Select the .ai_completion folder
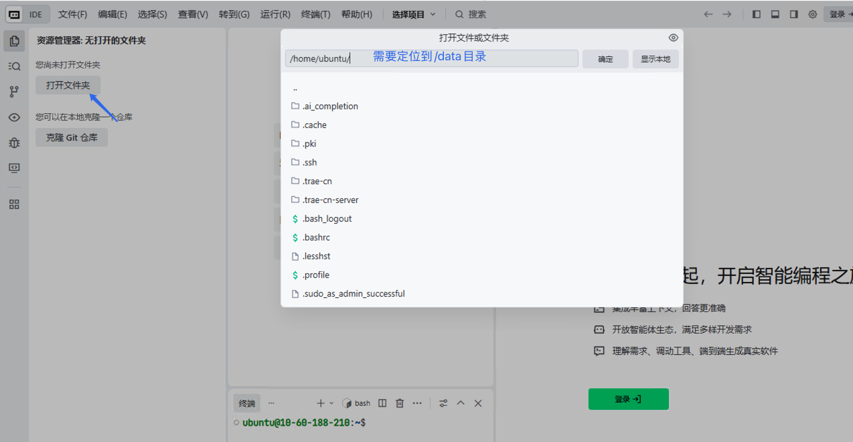The width and height of the screenshot is (853, 442). tap(481, 106)
